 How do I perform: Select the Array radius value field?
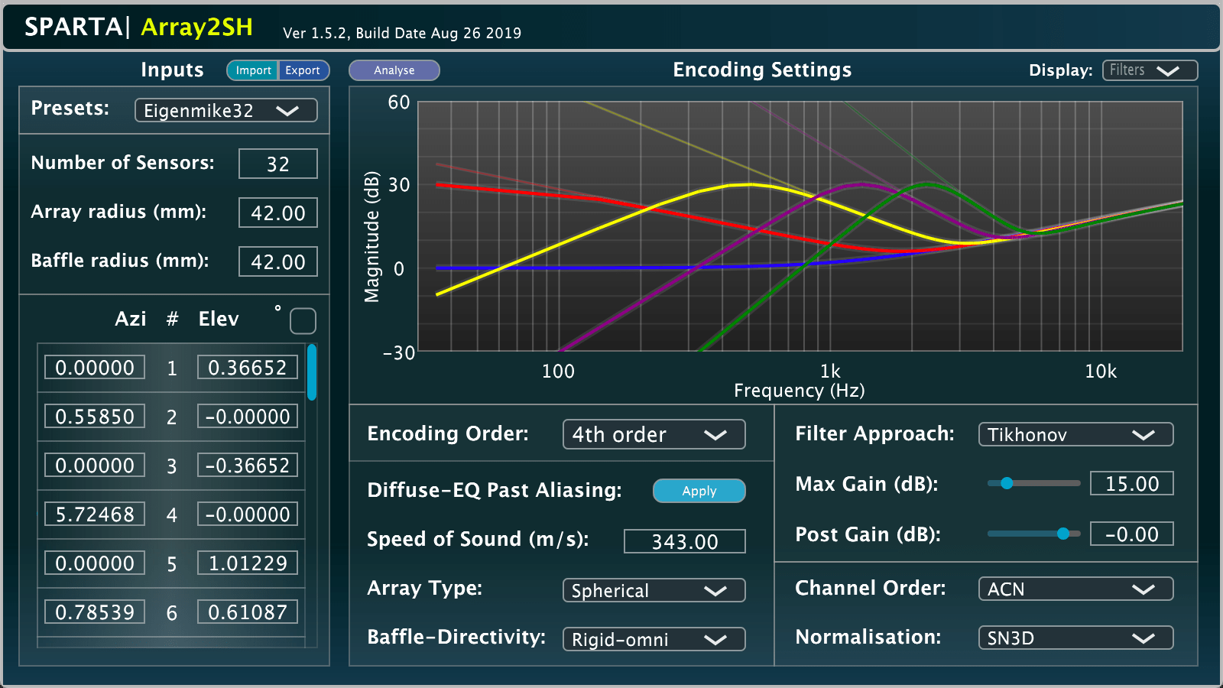coord(277,213)
